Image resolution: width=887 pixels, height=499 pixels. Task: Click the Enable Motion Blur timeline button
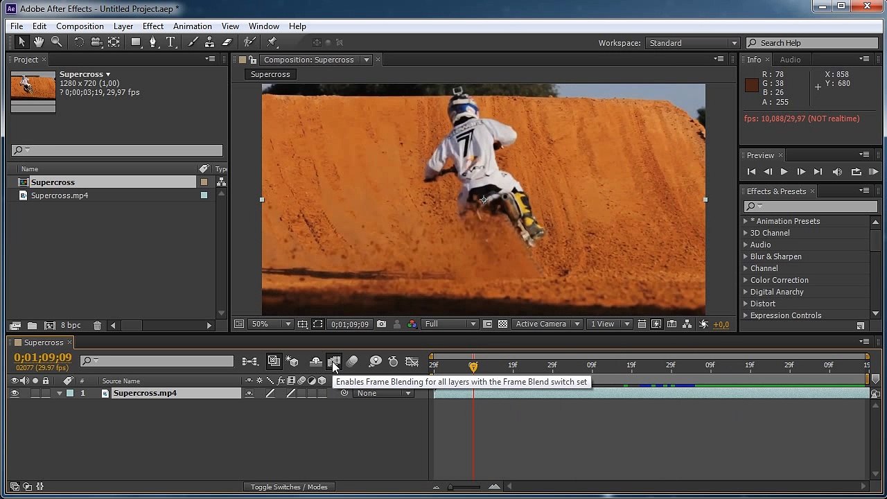point(352,361)
